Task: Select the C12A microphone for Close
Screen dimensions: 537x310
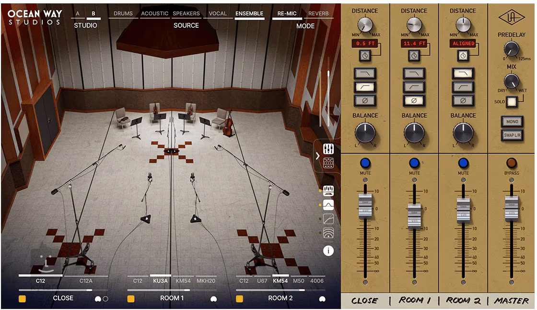Action: pos(86,281)
